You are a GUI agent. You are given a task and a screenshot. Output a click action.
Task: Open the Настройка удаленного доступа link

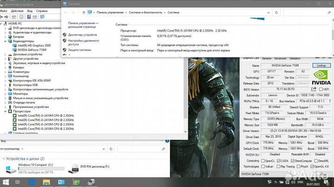[x=83, y=42]
